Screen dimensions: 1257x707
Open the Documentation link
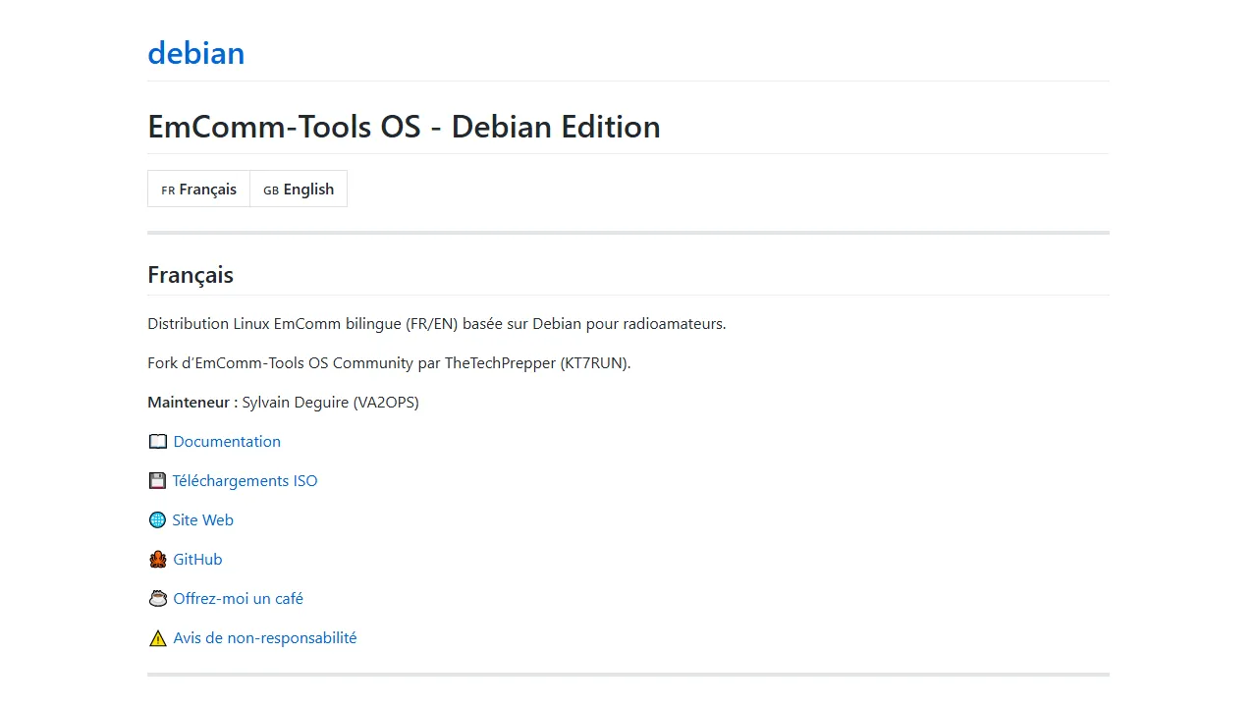point(227,442)
